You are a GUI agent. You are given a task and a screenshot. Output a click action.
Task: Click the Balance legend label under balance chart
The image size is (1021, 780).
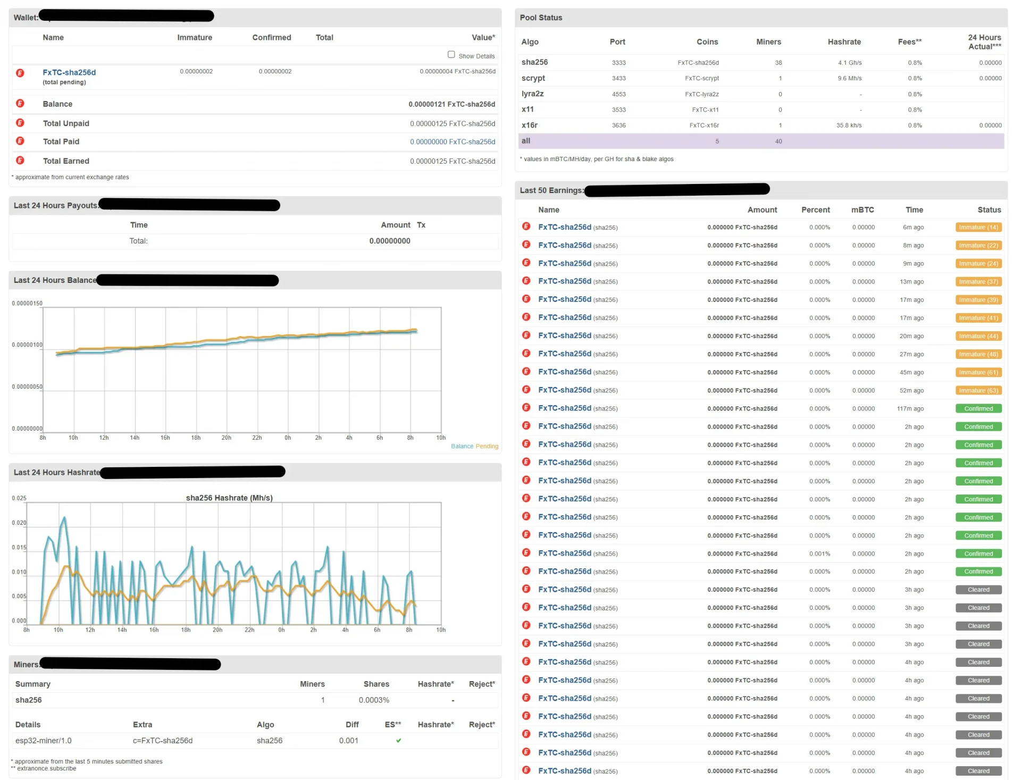coord(462,447)
